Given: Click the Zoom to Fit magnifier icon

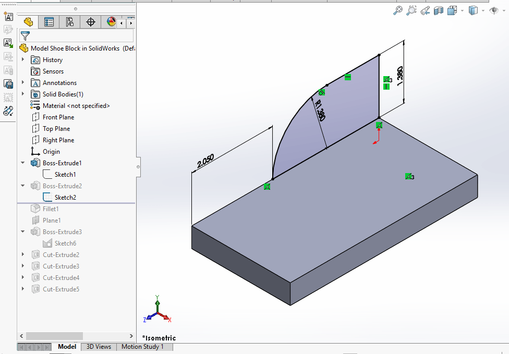Looking at the screenshot, I should pyautogui.click(x=398, y=10).
